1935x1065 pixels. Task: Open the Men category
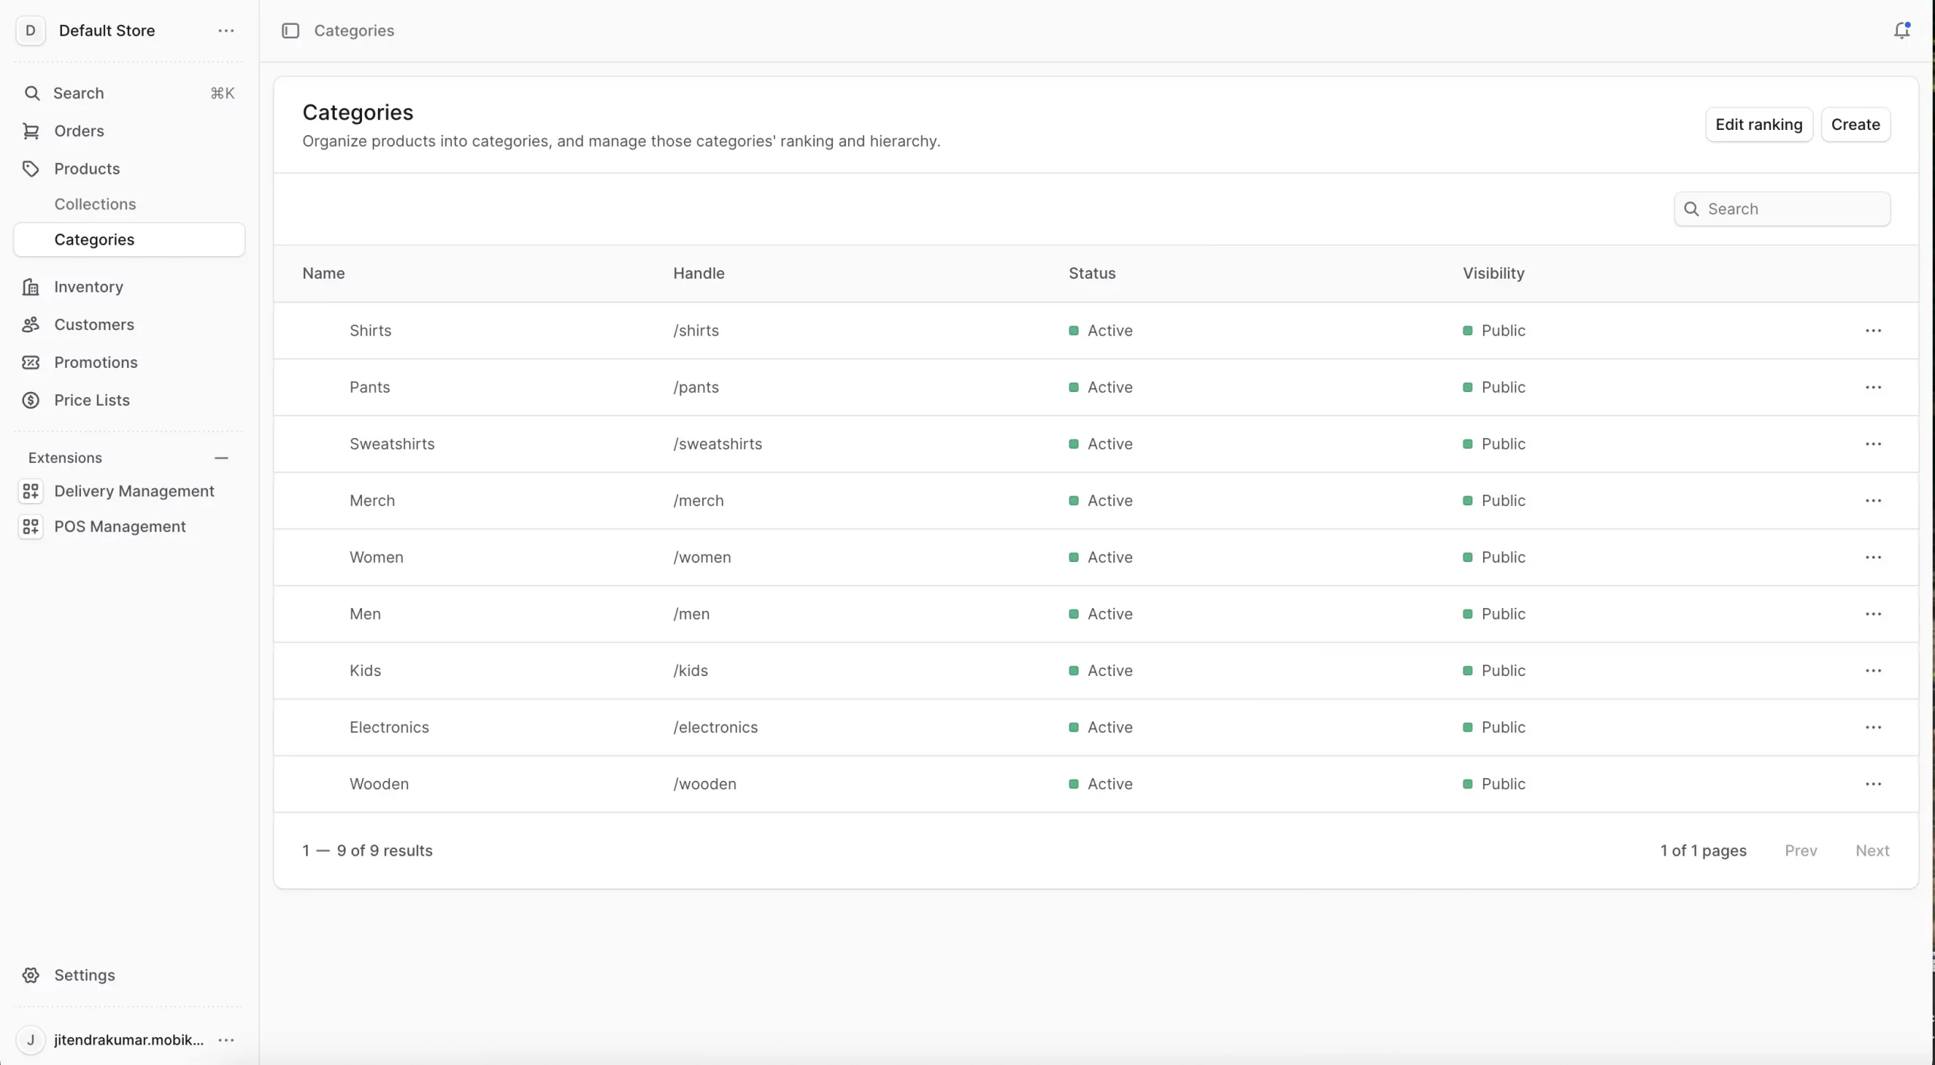365,614
